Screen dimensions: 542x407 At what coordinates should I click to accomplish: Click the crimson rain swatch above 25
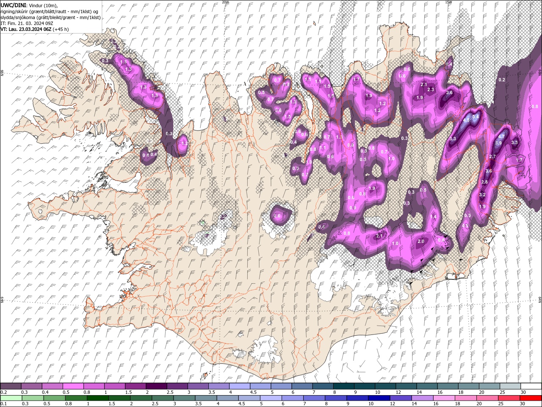(x=509, y=398)
